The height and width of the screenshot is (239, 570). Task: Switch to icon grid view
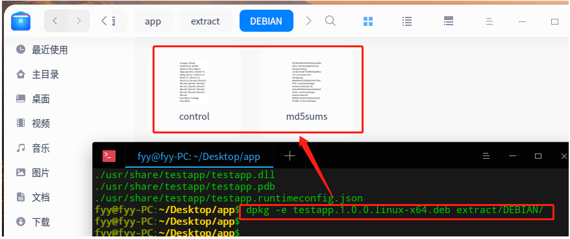point(368,21)
